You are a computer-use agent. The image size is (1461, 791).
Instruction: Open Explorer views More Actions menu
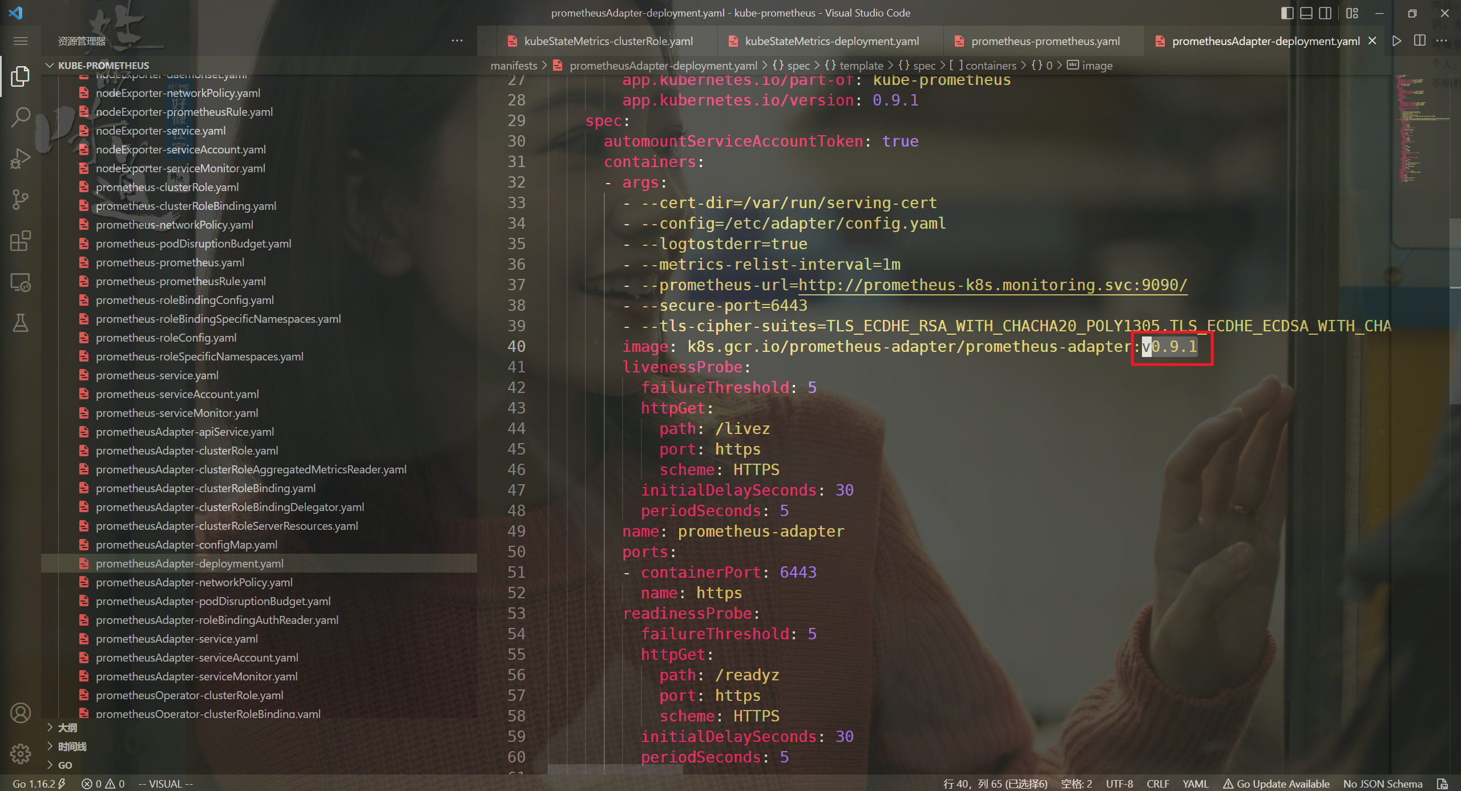point(457,41)
